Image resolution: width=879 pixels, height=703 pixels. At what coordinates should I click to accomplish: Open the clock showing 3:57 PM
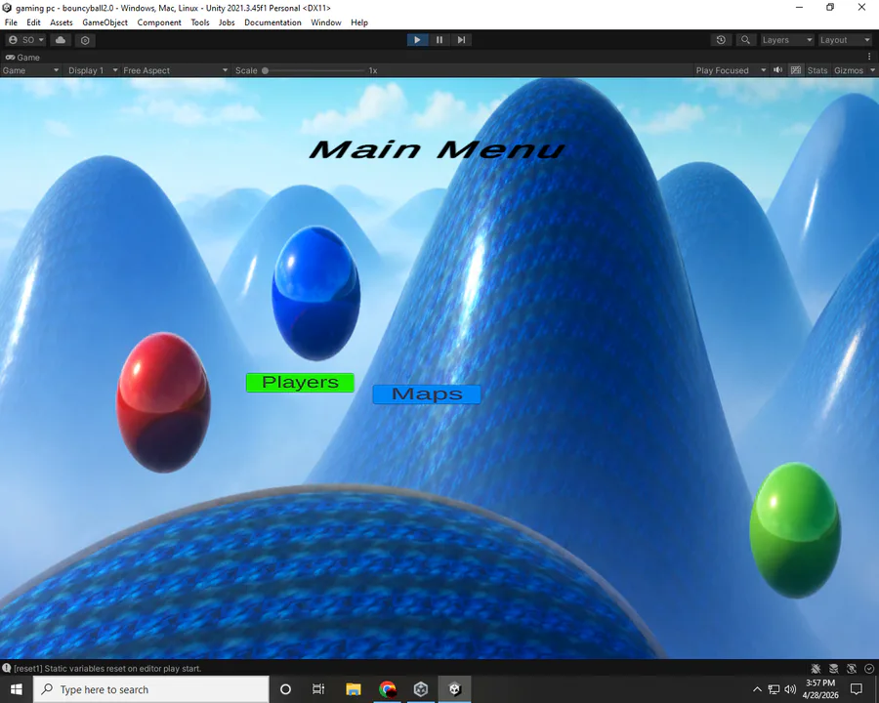click(820, 689)
